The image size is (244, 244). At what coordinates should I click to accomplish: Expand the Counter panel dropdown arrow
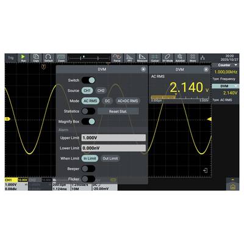(x=236, y=65)
